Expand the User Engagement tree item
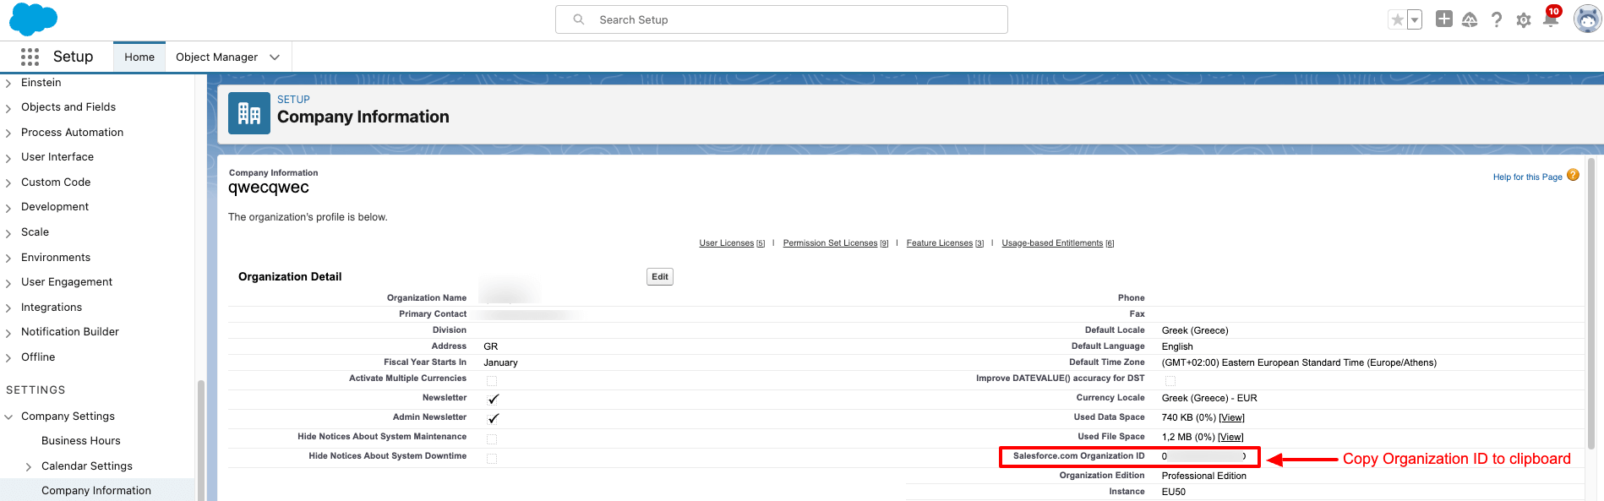This screenshot has width=1604, height=501. 8,282
